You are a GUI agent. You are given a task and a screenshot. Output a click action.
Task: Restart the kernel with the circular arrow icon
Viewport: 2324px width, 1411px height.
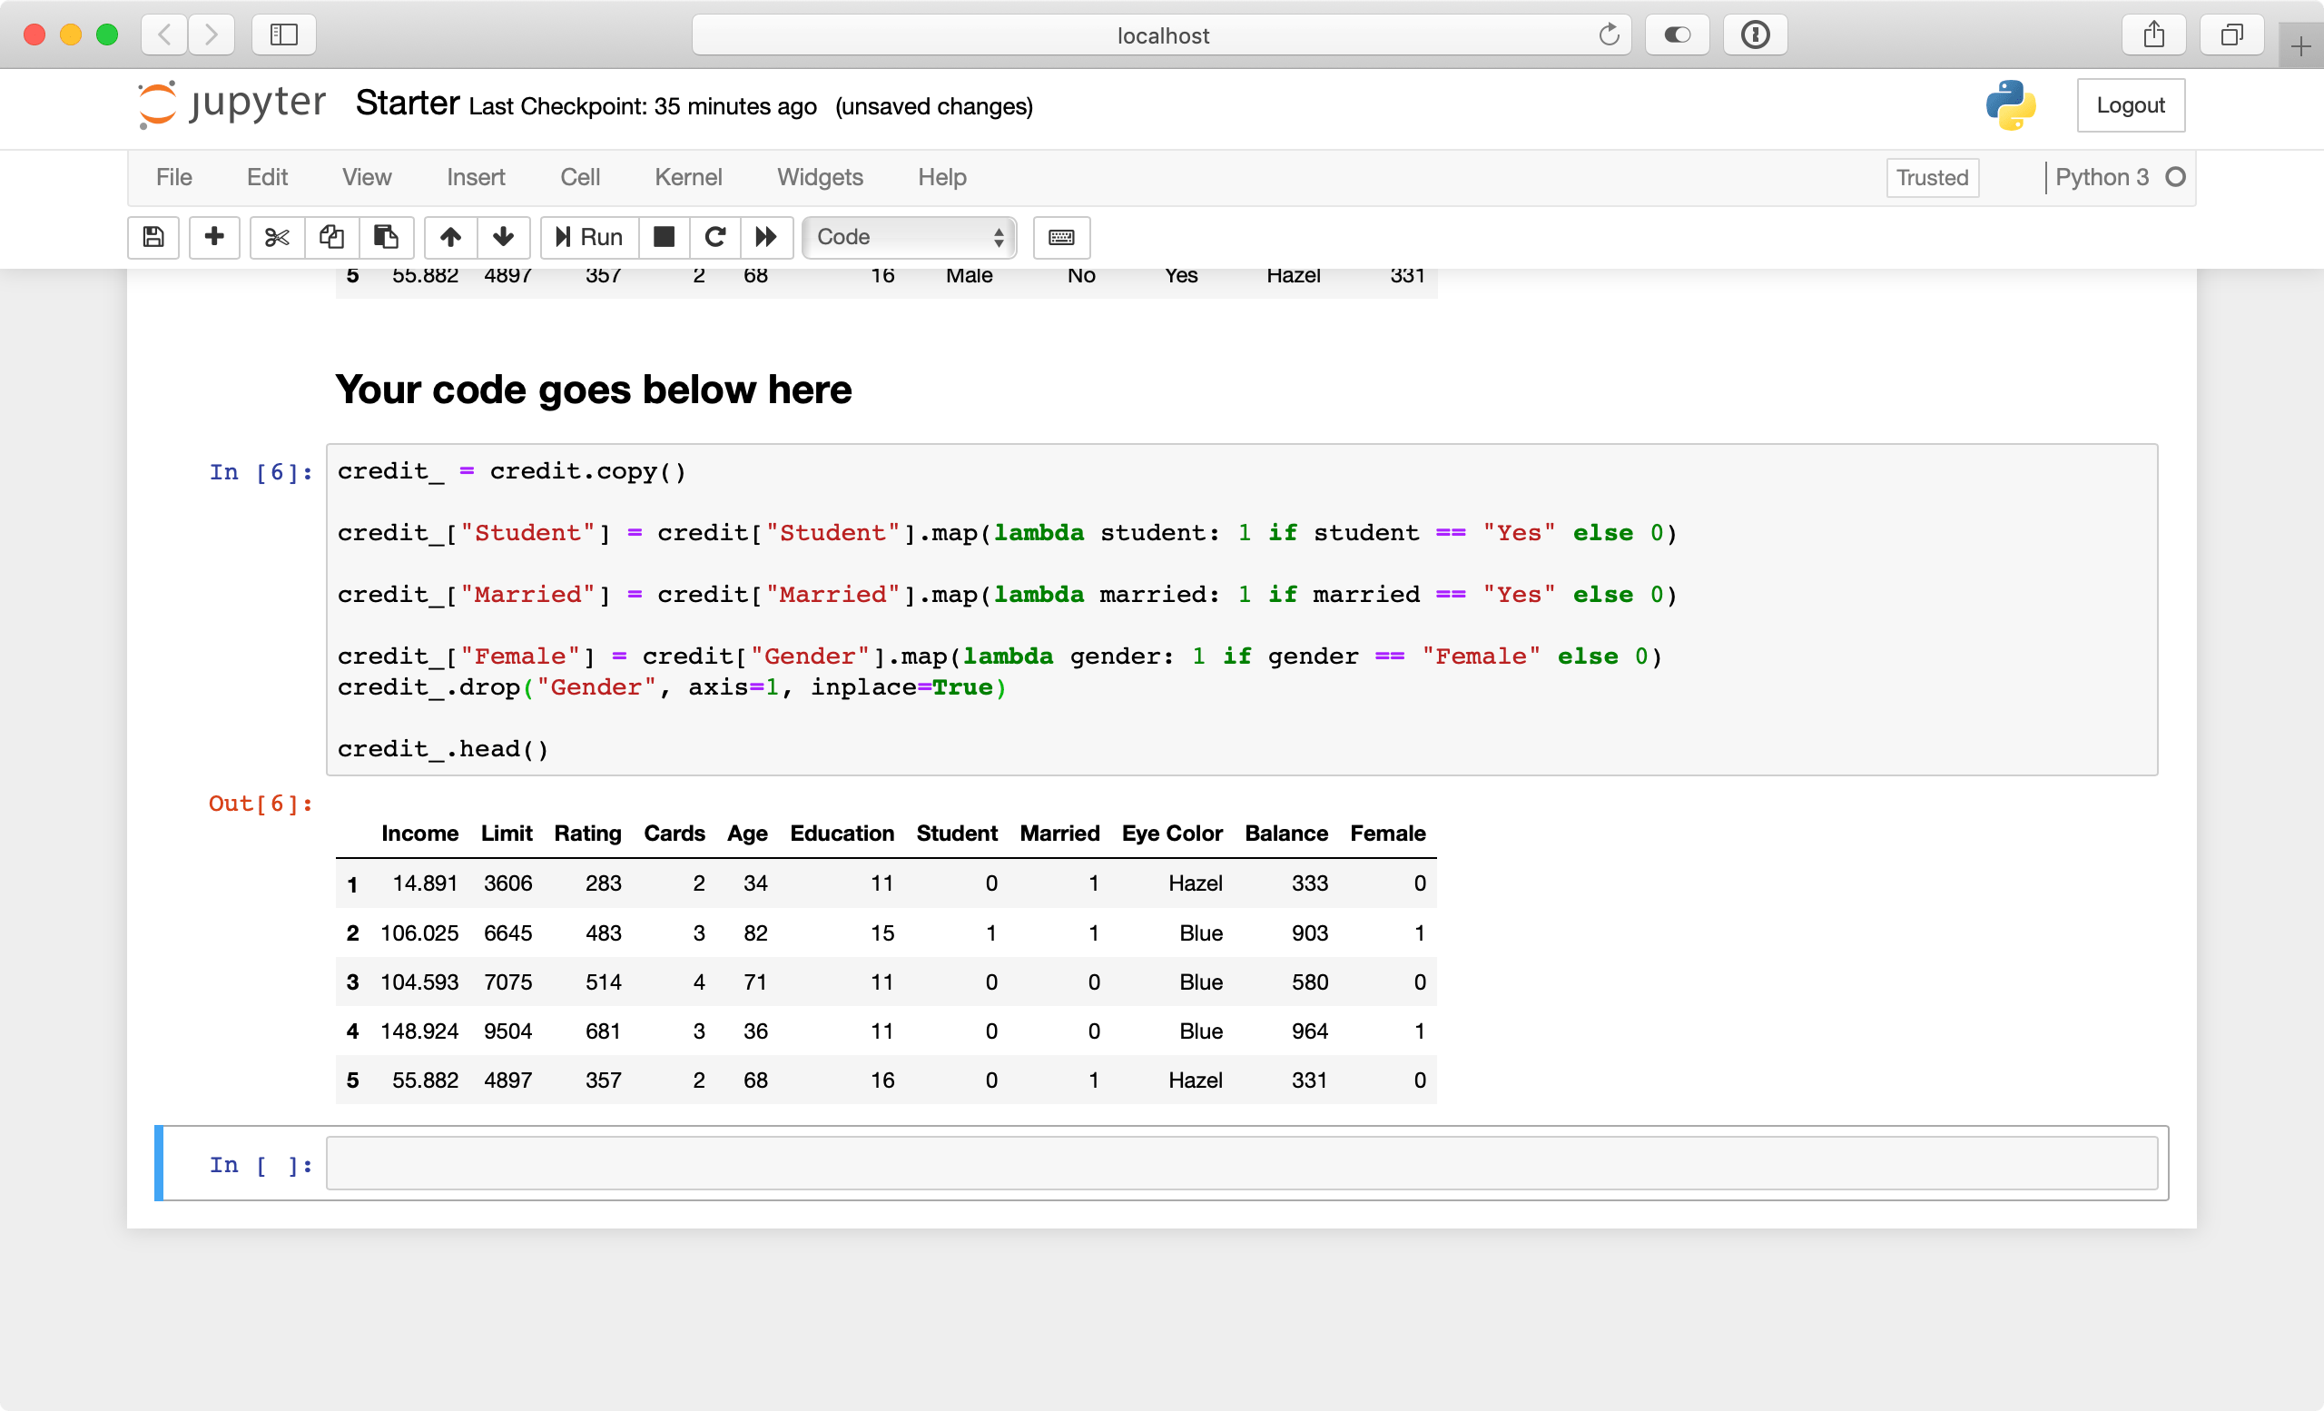(715, 237)
